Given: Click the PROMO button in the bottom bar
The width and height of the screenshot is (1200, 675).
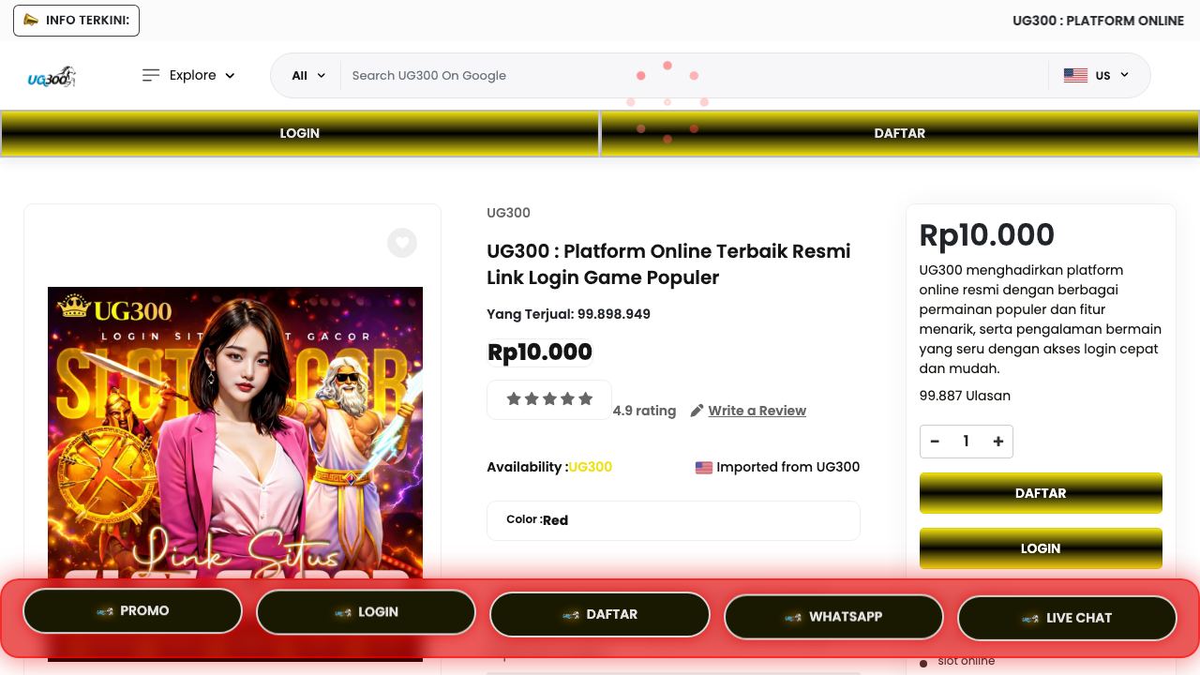Looking at the screenshot, I should pos(132,611).
